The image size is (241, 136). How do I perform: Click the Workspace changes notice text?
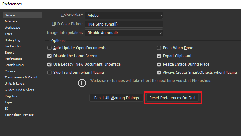click(x=151, y=81)
